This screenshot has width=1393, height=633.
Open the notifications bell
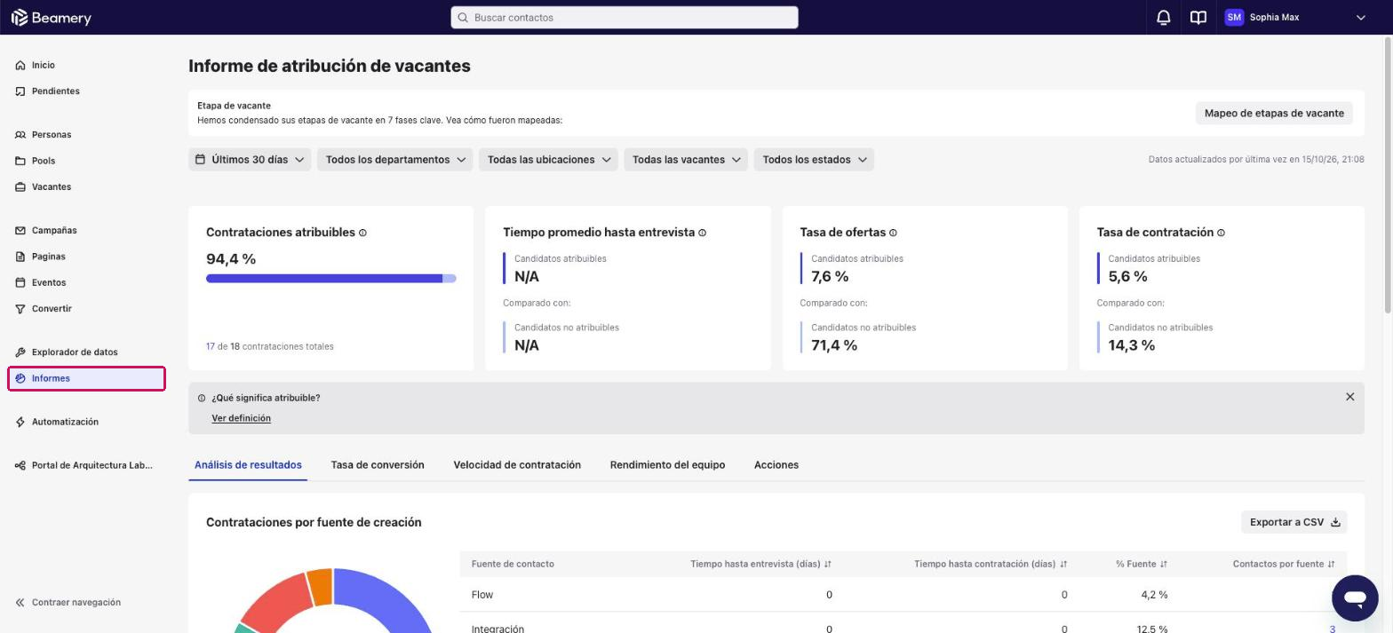pos(1163,17)
